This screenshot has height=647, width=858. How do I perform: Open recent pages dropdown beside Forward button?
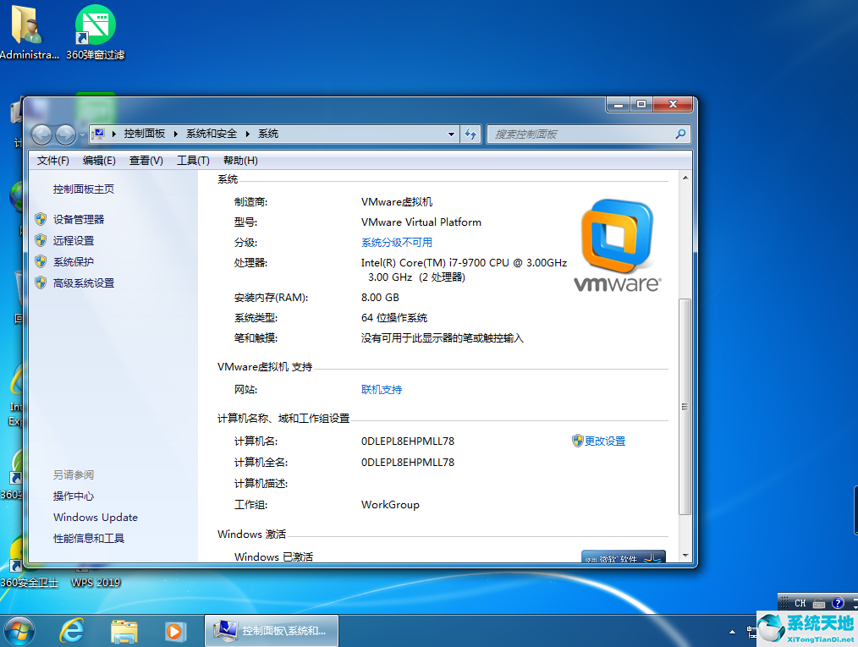[82, 134]
